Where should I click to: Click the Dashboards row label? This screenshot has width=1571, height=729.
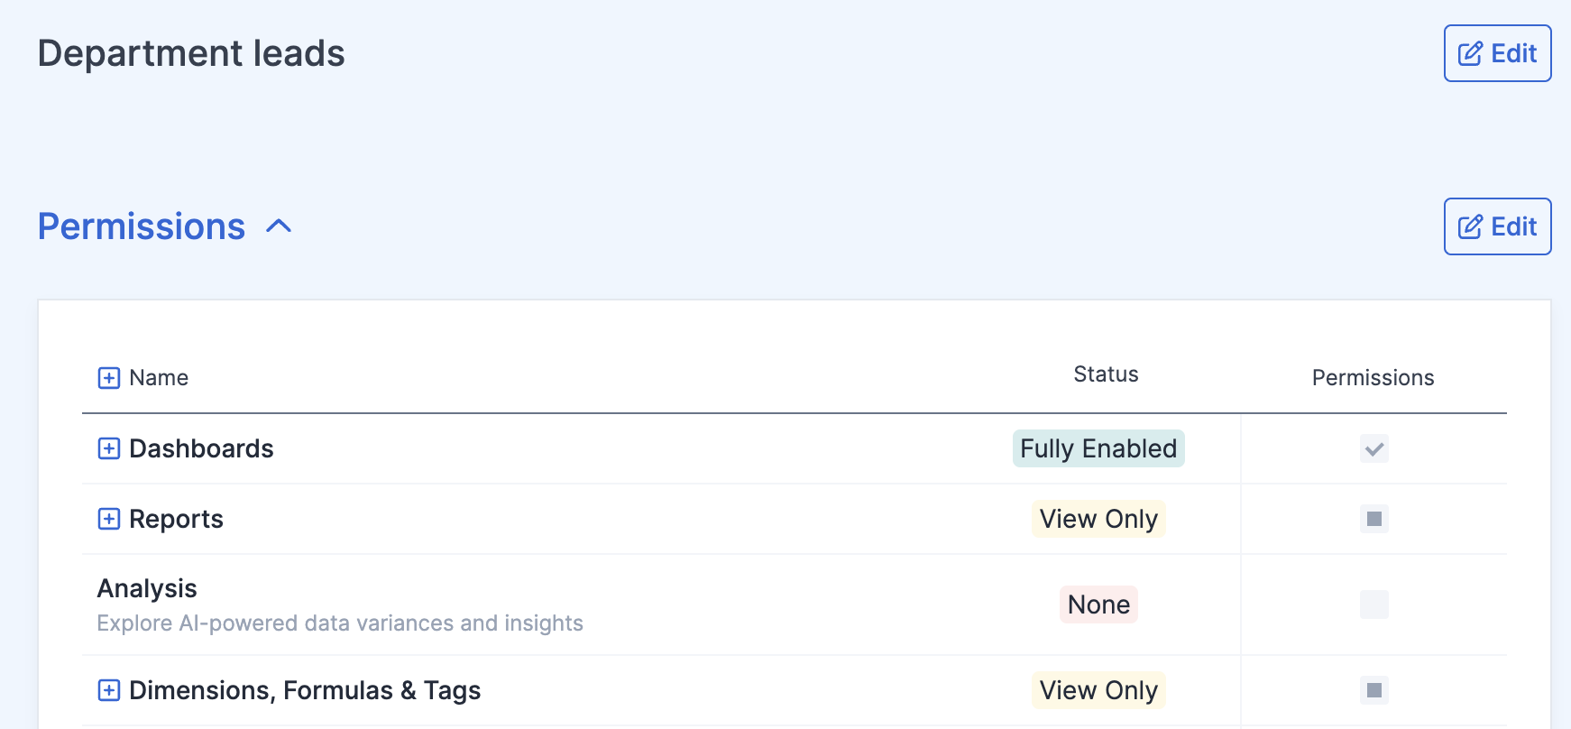[201, 448]
